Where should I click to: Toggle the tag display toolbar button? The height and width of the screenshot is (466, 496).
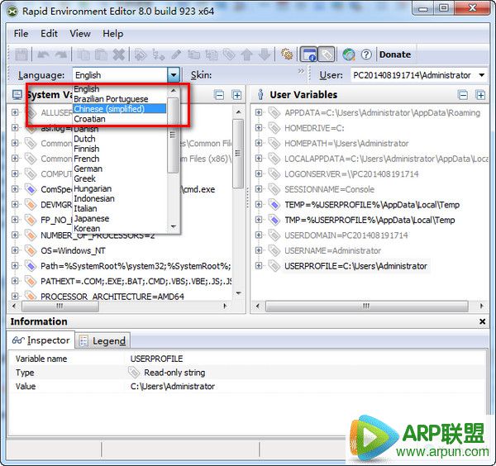click(x=327, y=55)
